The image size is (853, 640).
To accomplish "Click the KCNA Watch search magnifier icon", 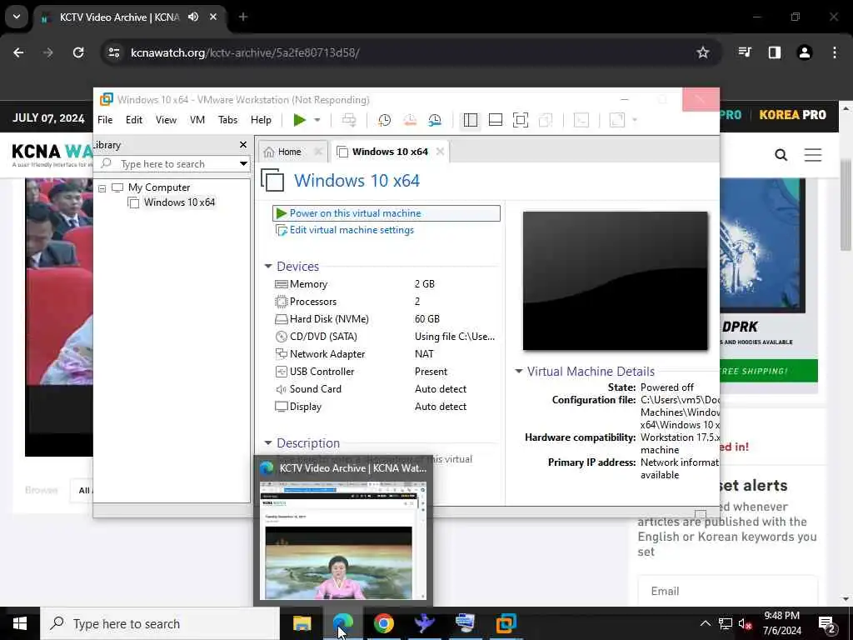I will click(x=781, y=155).
